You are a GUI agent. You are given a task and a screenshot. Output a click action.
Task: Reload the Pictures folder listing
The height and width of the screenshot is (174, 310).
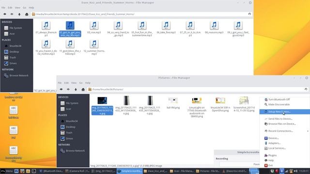click(x=306, y=89)
